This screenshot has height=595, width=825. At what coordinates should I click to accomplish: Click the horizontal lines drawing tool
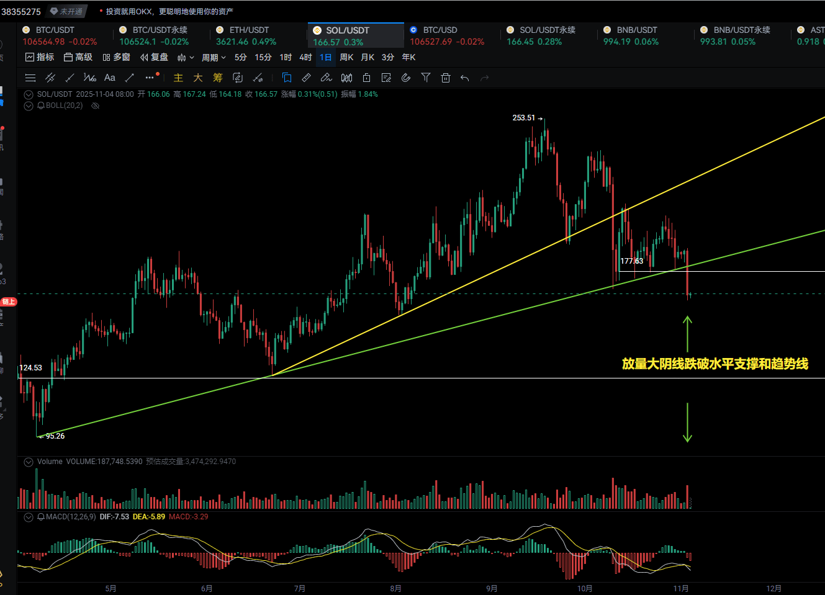(30, 78)
